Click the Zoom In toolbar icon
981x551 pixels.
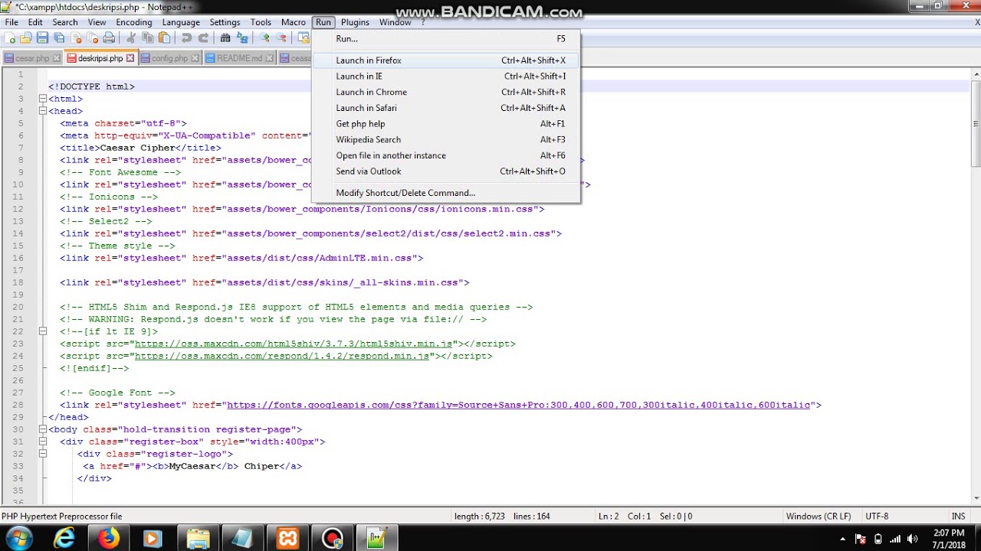coord(265,38)
